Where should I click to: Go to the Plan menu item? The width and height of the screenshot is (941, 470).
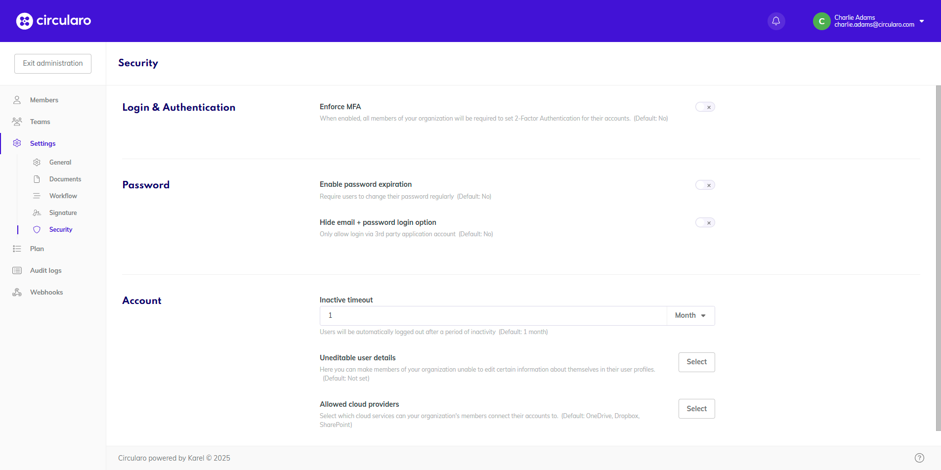(x=37, y=249)
